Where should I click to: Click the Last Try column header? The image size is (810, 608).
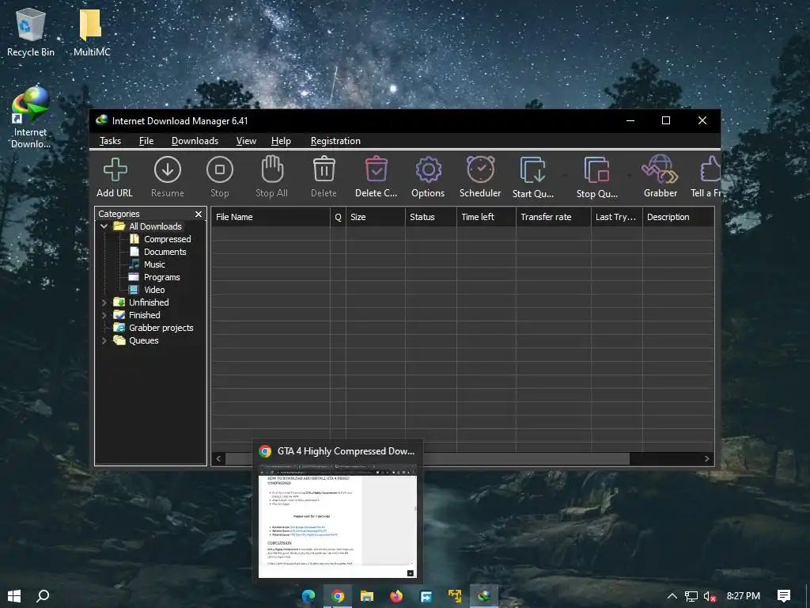617,217
